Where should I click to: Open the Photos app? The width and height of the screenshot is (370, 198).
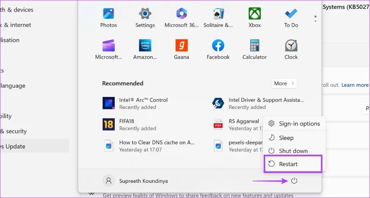(109, 18)
